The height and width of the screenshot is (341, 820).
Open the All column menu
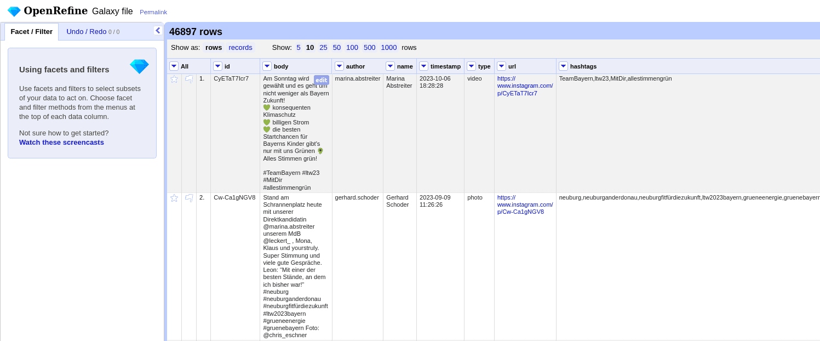pos(174,66)
